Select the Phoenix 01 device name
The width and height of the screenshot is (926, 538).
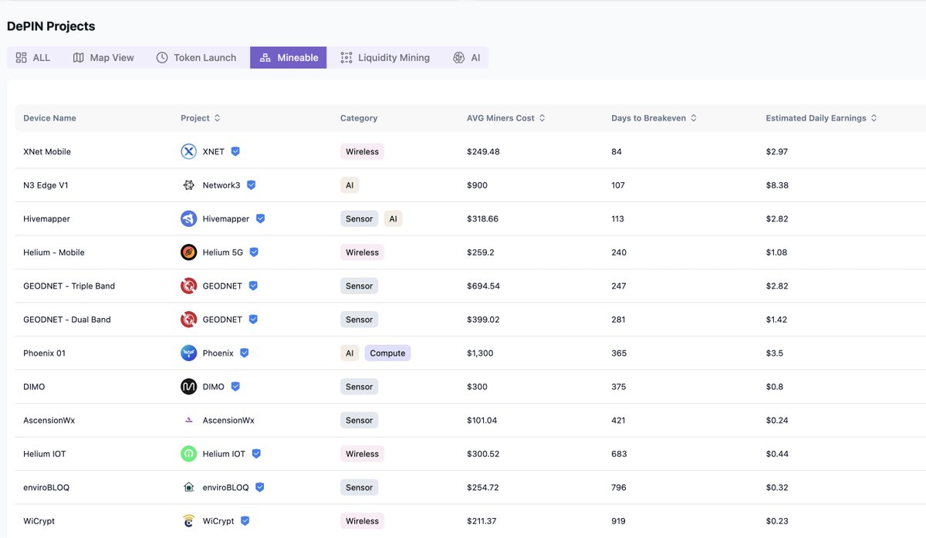[x=44, y=353]
